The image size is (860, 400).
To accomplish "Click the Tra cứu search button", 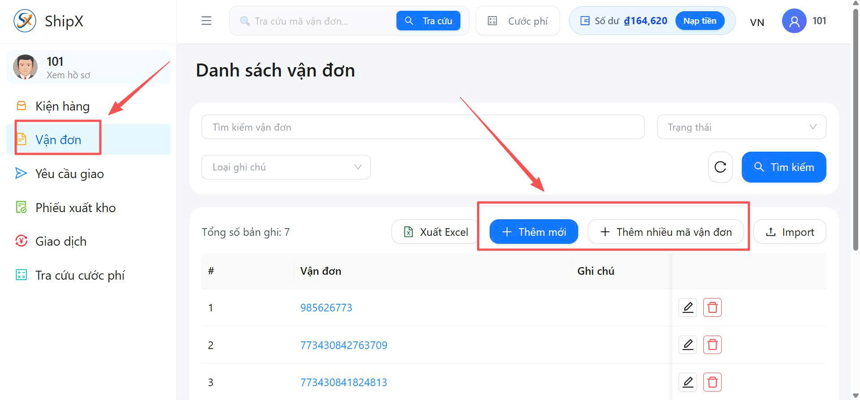I will [428, 21].
